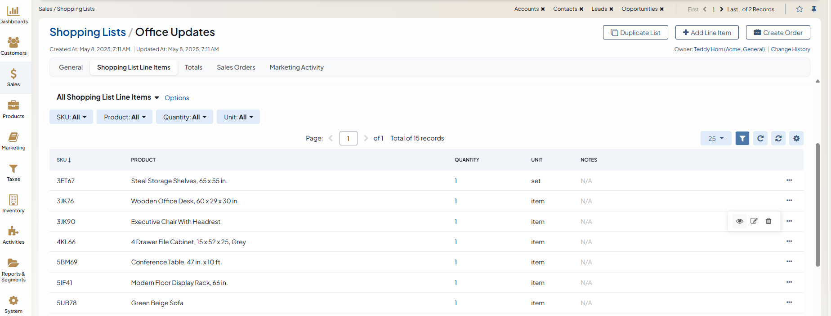
Task: Refresh the line items grid
Action: point(760,138)
